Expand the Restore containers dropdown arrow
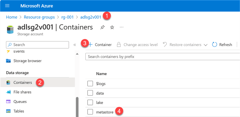Viewport: 240px width, 117px height. (206, 45)
